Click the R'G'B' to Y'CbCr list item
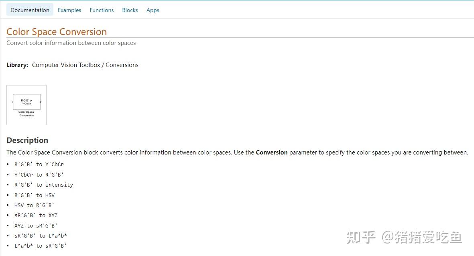Screen dimensions: 474x256 pyautogui.click(x=39, y=164)
